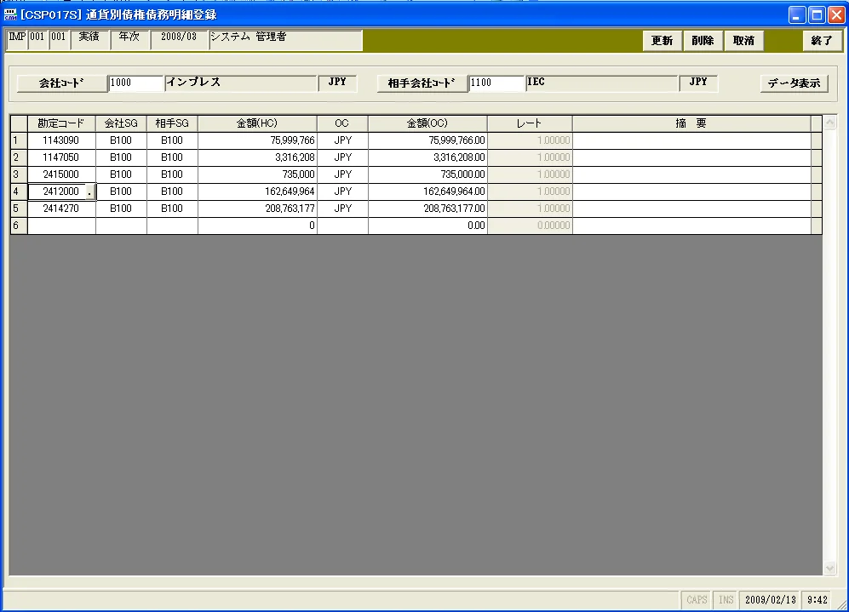Click the データ表示 button
The height and width of the screenshot is (612, 849).
pyautogui.click(x=794, y=83)
